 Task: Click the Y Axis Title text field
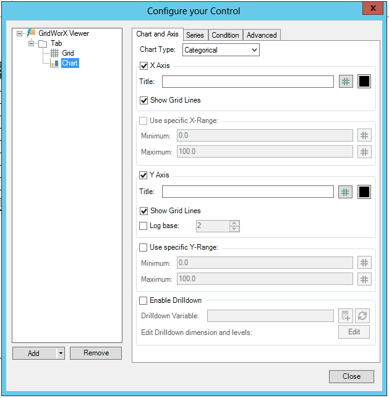(247, 192)
